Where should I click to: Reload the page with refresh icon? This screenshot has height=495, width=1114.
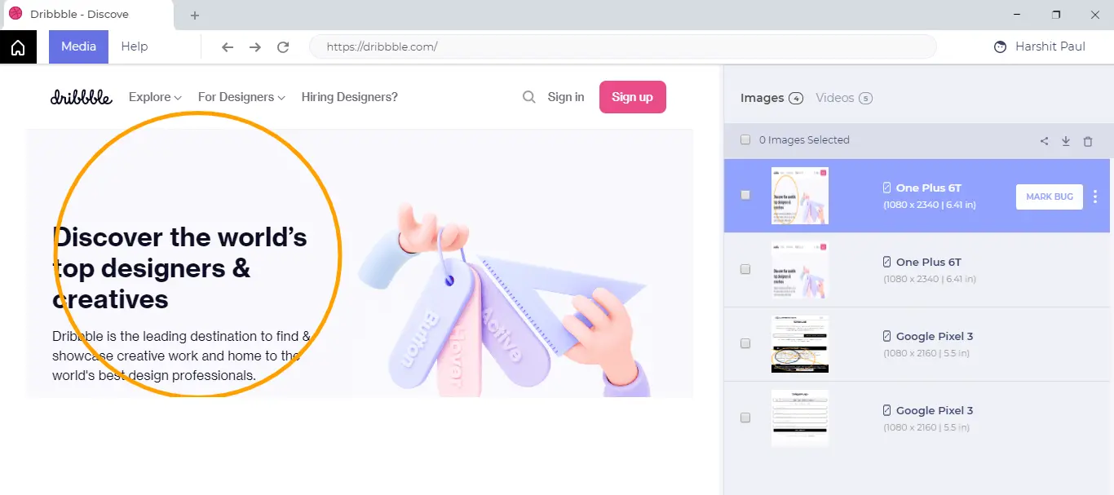coord(283,47)
